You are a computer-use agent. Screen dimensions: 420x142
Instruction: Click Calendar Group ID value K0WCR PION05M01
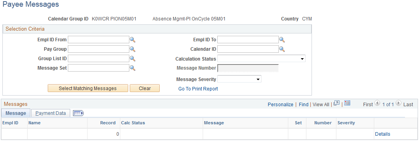pos(114,19)
